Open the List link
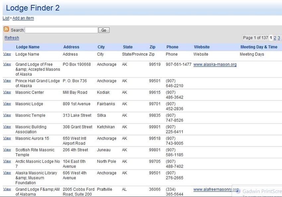This screenshot has width=282, height=197. [x=6, y=18]
